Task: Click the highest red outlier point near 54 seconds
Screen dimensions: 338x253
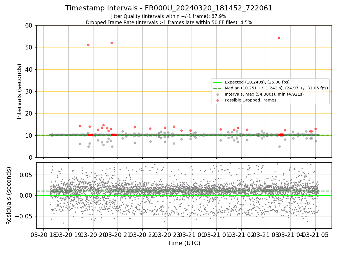Action: pyautogui.click(x=279, y=38)
